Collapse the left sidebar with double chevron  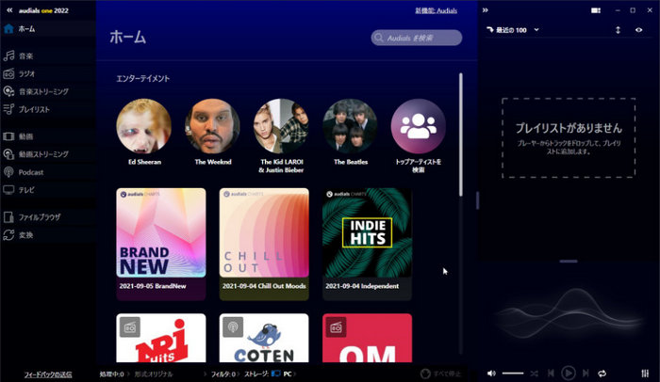pyautogui.click(x=9, y=10)
